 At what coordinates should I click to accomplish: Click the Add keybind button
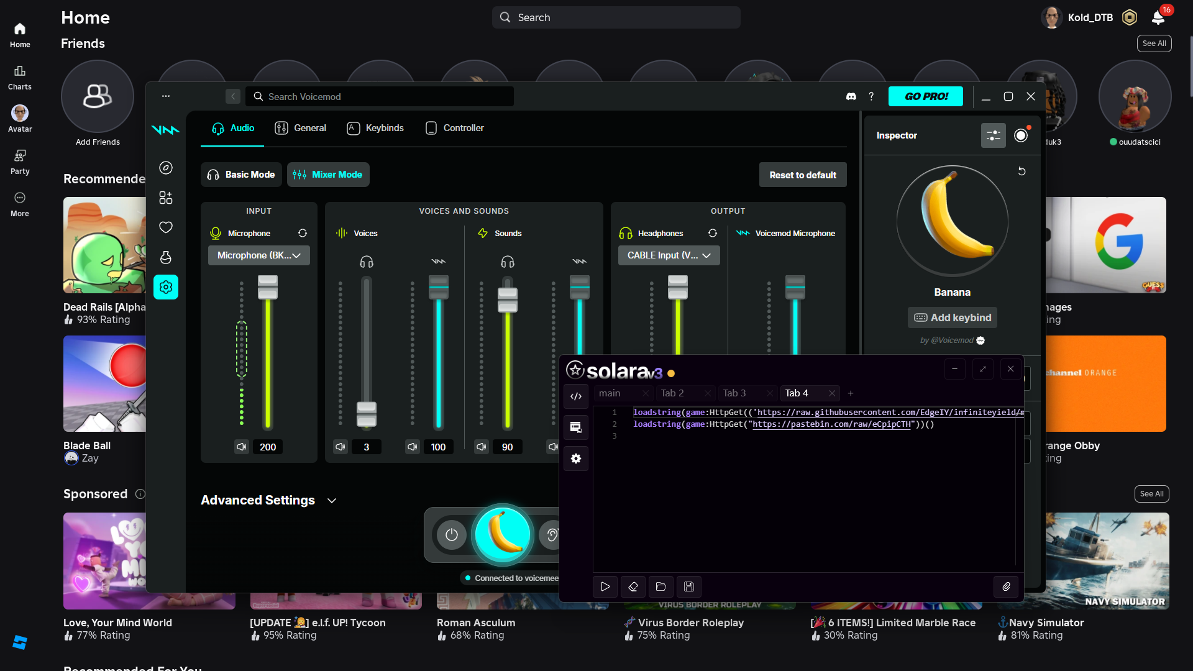pos(952,317)
